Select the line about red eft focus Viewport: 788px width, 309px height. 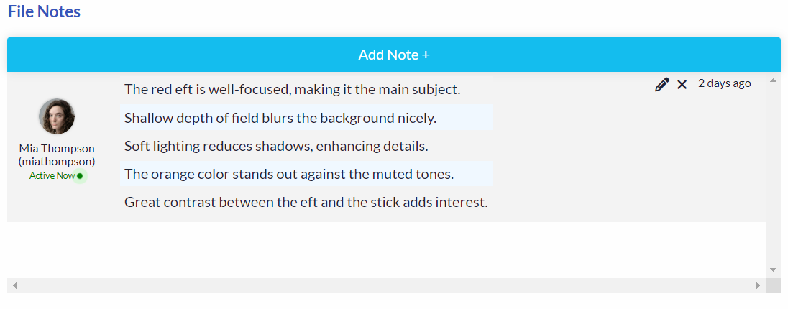292,90
